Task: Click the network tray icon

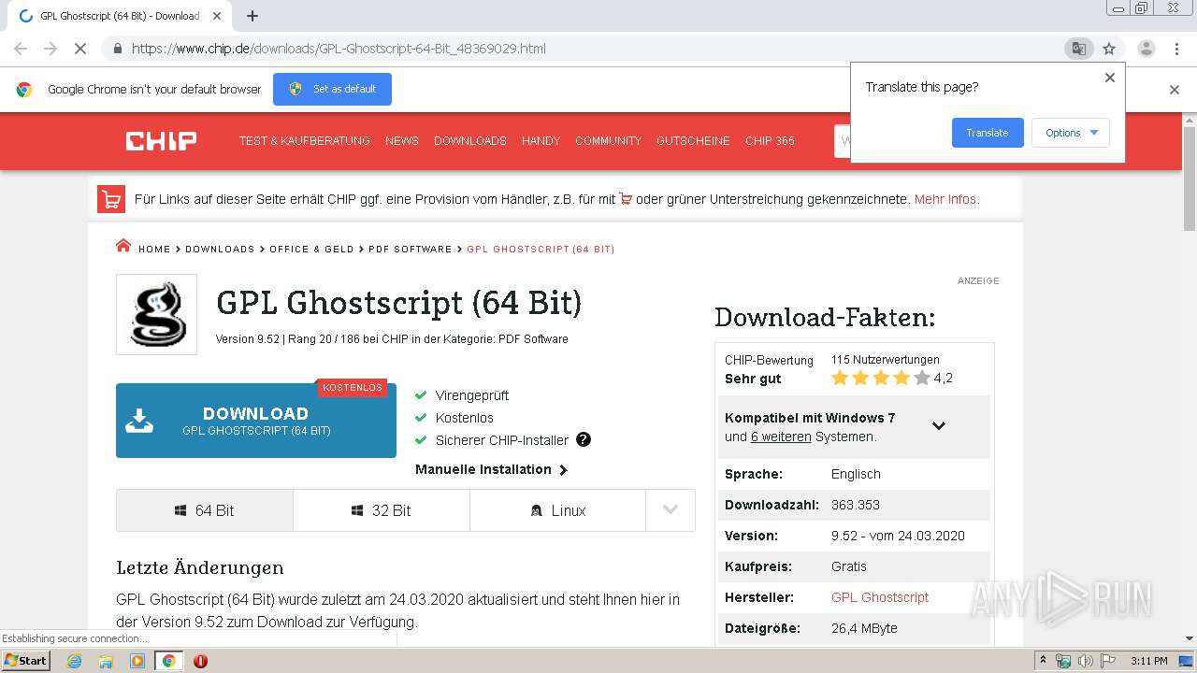Action: (1063, 661)
